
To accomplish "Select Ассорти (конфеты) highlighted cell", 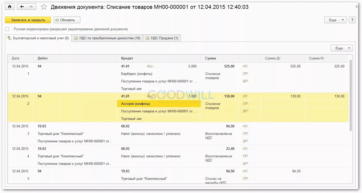I will [x=159, y=104].
